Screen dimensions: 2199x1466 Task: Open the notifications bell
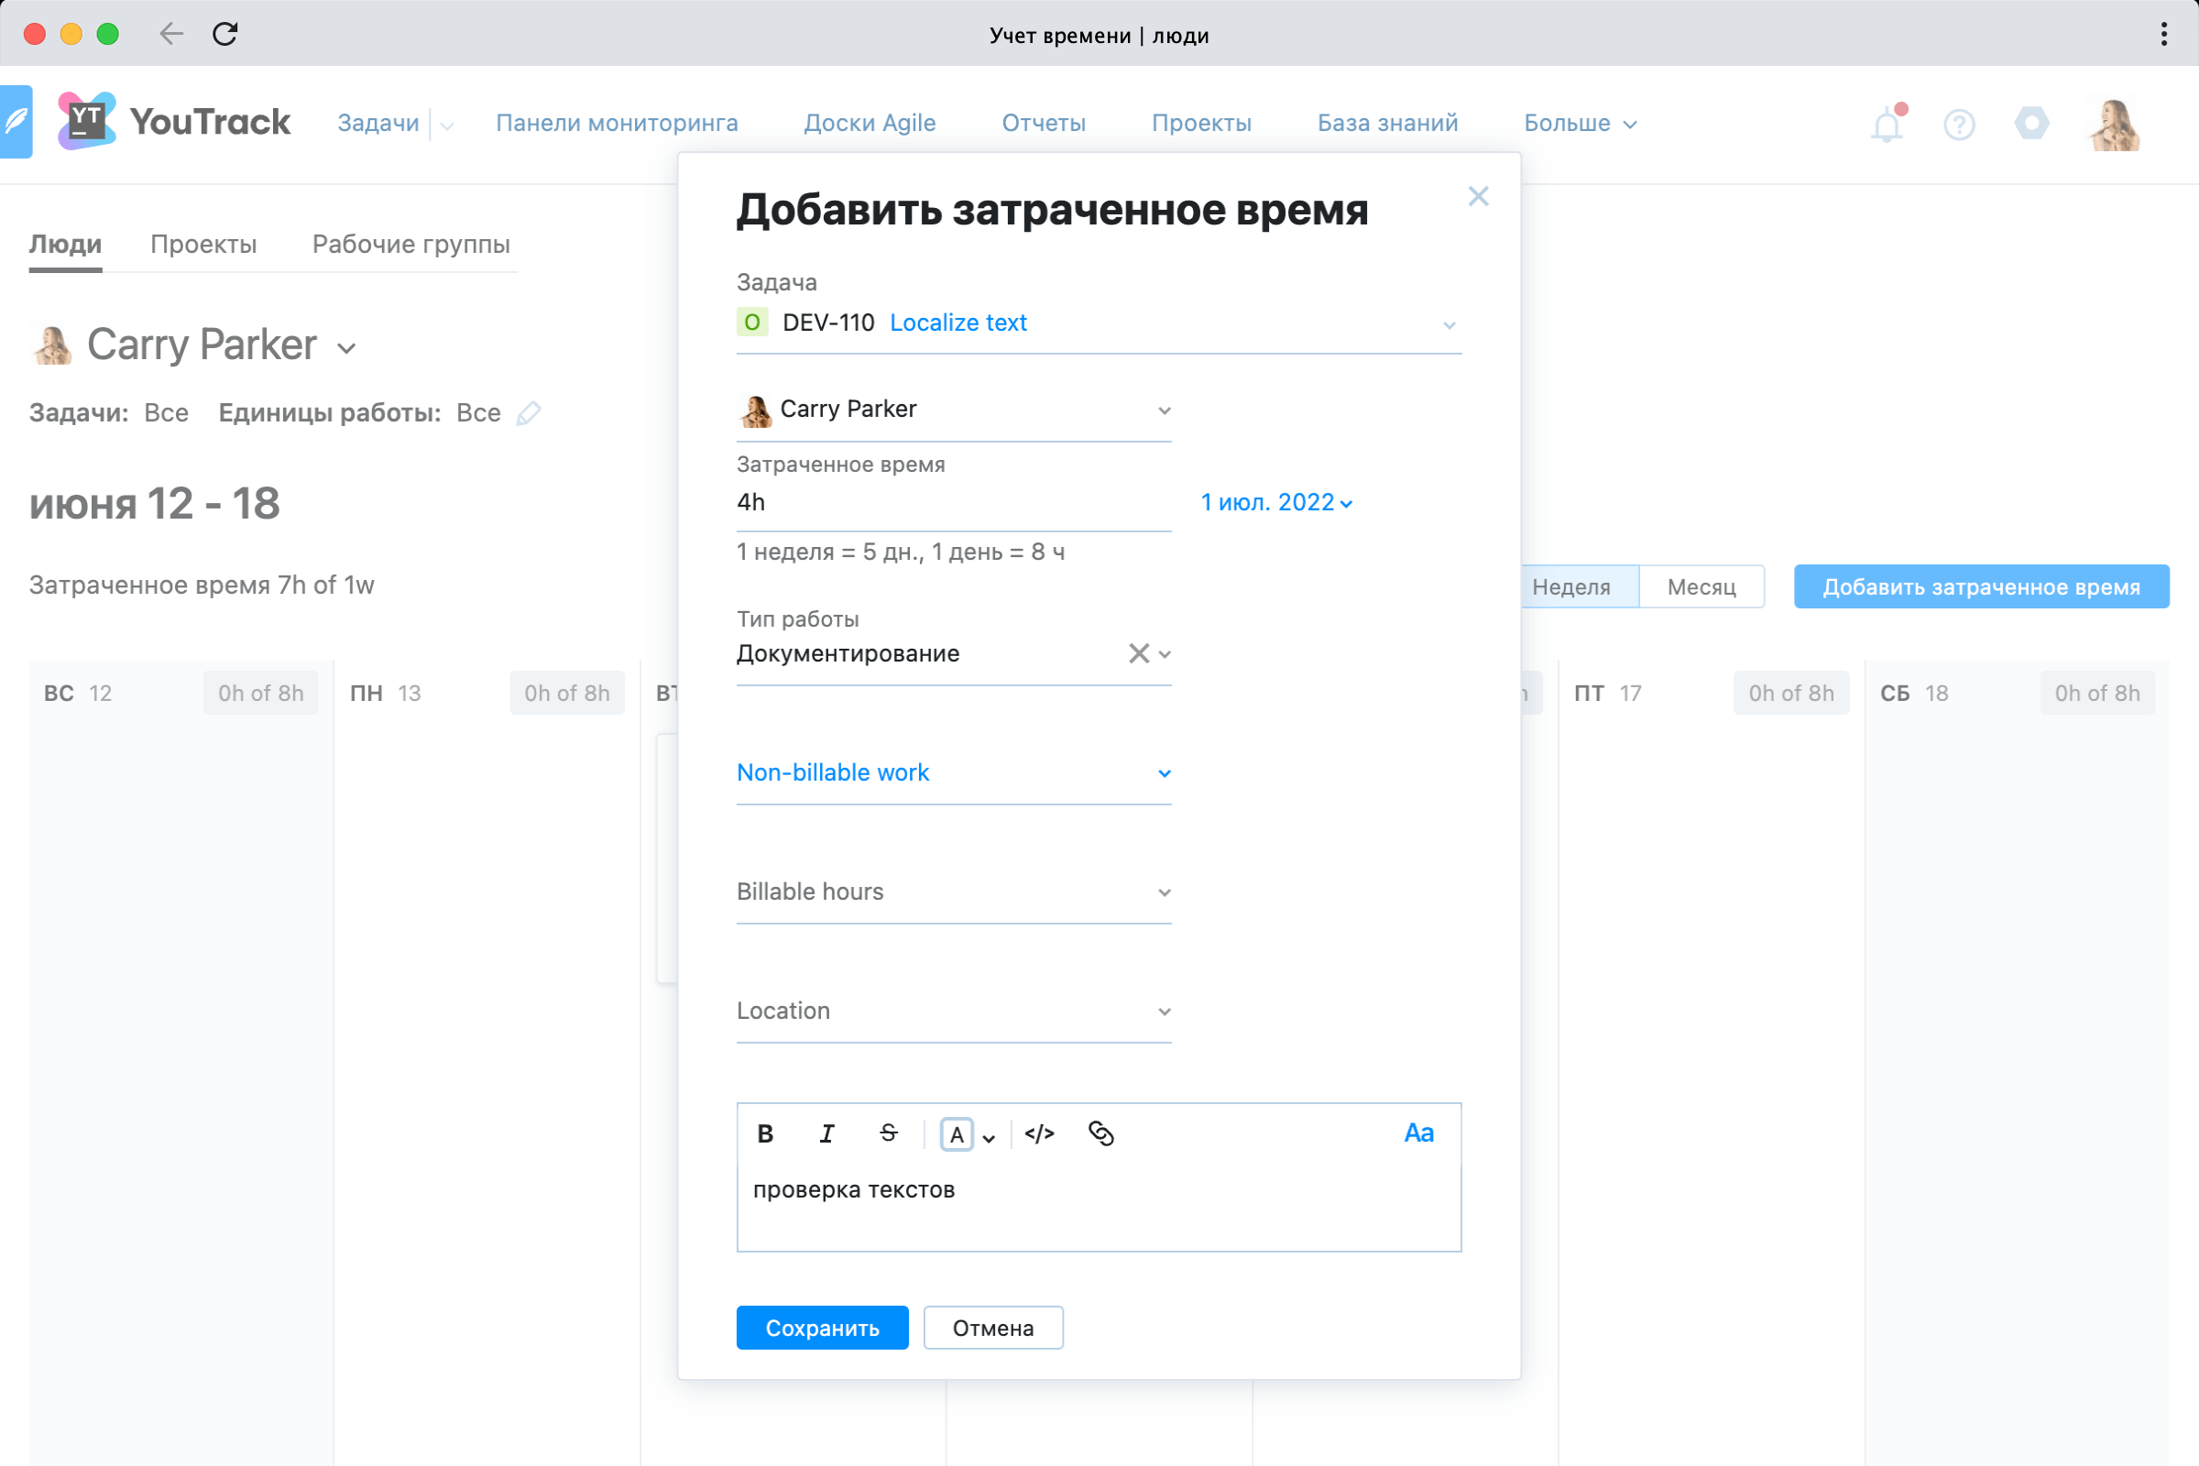[1887, 125]
